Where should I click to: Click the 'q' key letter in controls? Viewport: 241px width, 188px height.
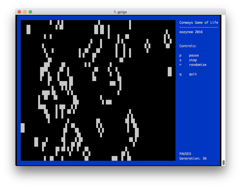coord(180,74)
